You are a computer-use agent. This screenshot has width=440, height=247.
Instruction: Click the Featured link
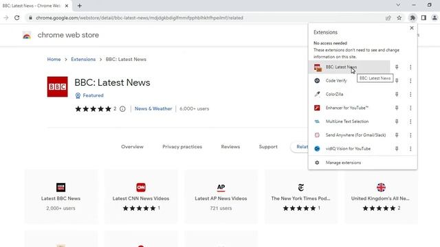pyautogui.click(x=93, y=95)
